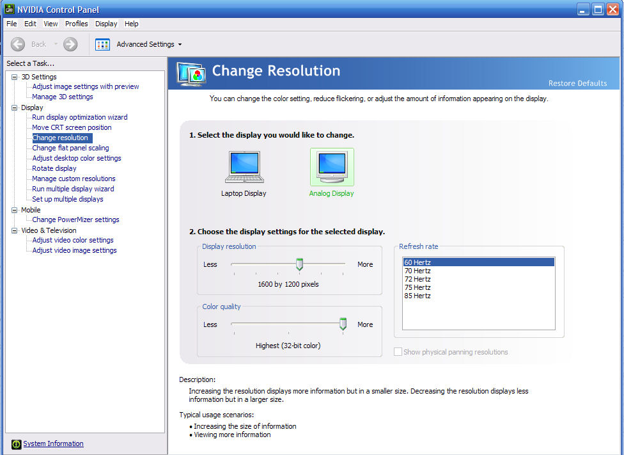Click the Laptop Display label
Viewport: 624px width, 455px height.
[244, 194]
